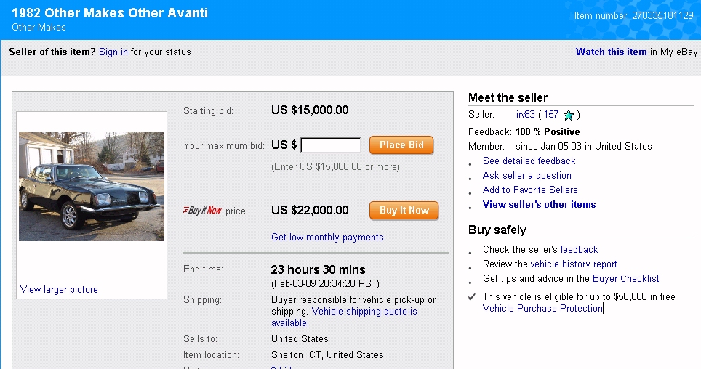Open View seller's other items
Screen dimensions: 701x369
pos(539,205)
